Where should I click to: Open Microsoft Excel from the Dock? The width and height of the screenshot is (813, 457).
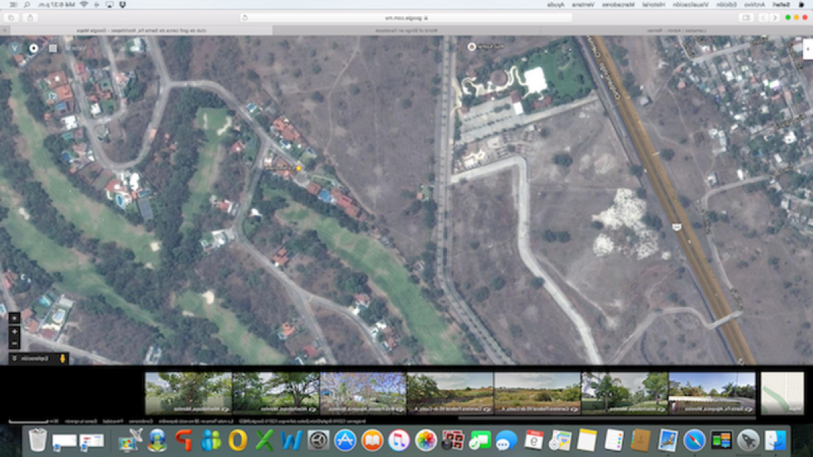[264, 440]
